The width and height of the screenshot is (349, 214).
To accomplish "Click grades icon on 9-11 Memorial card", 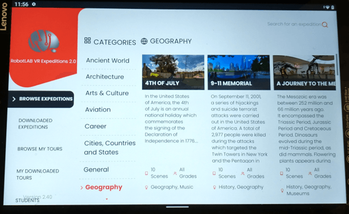I will coord(243,173).
